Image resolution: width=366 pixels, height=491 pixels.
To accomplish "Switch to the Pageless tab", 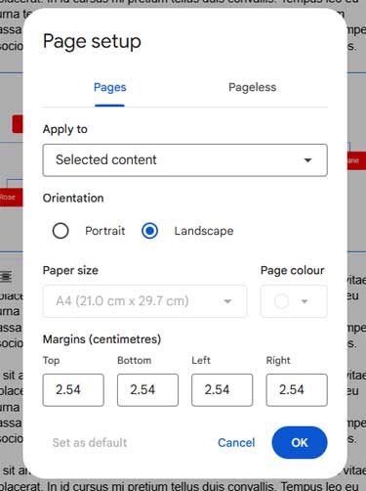I will [252, 87].
